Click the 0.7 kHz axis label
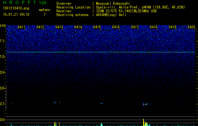This screenshot has height=126, width=198. pyautogui.click(x=3, y=104)
